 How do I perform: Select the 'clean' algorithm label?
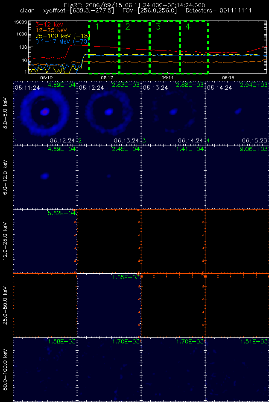[27, 11]
